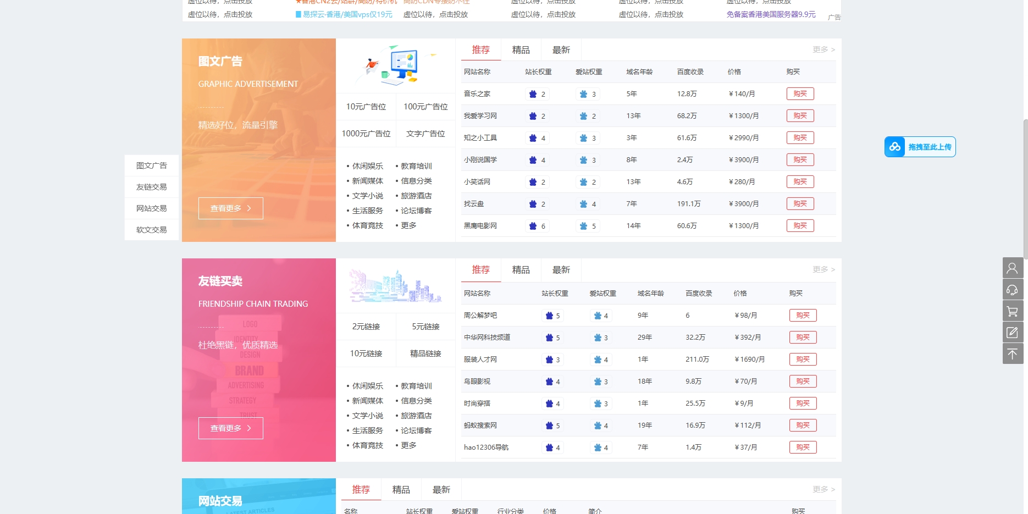Click 鸟眼影视 site name
The image size is (1028, 514).
click(477, 382)
